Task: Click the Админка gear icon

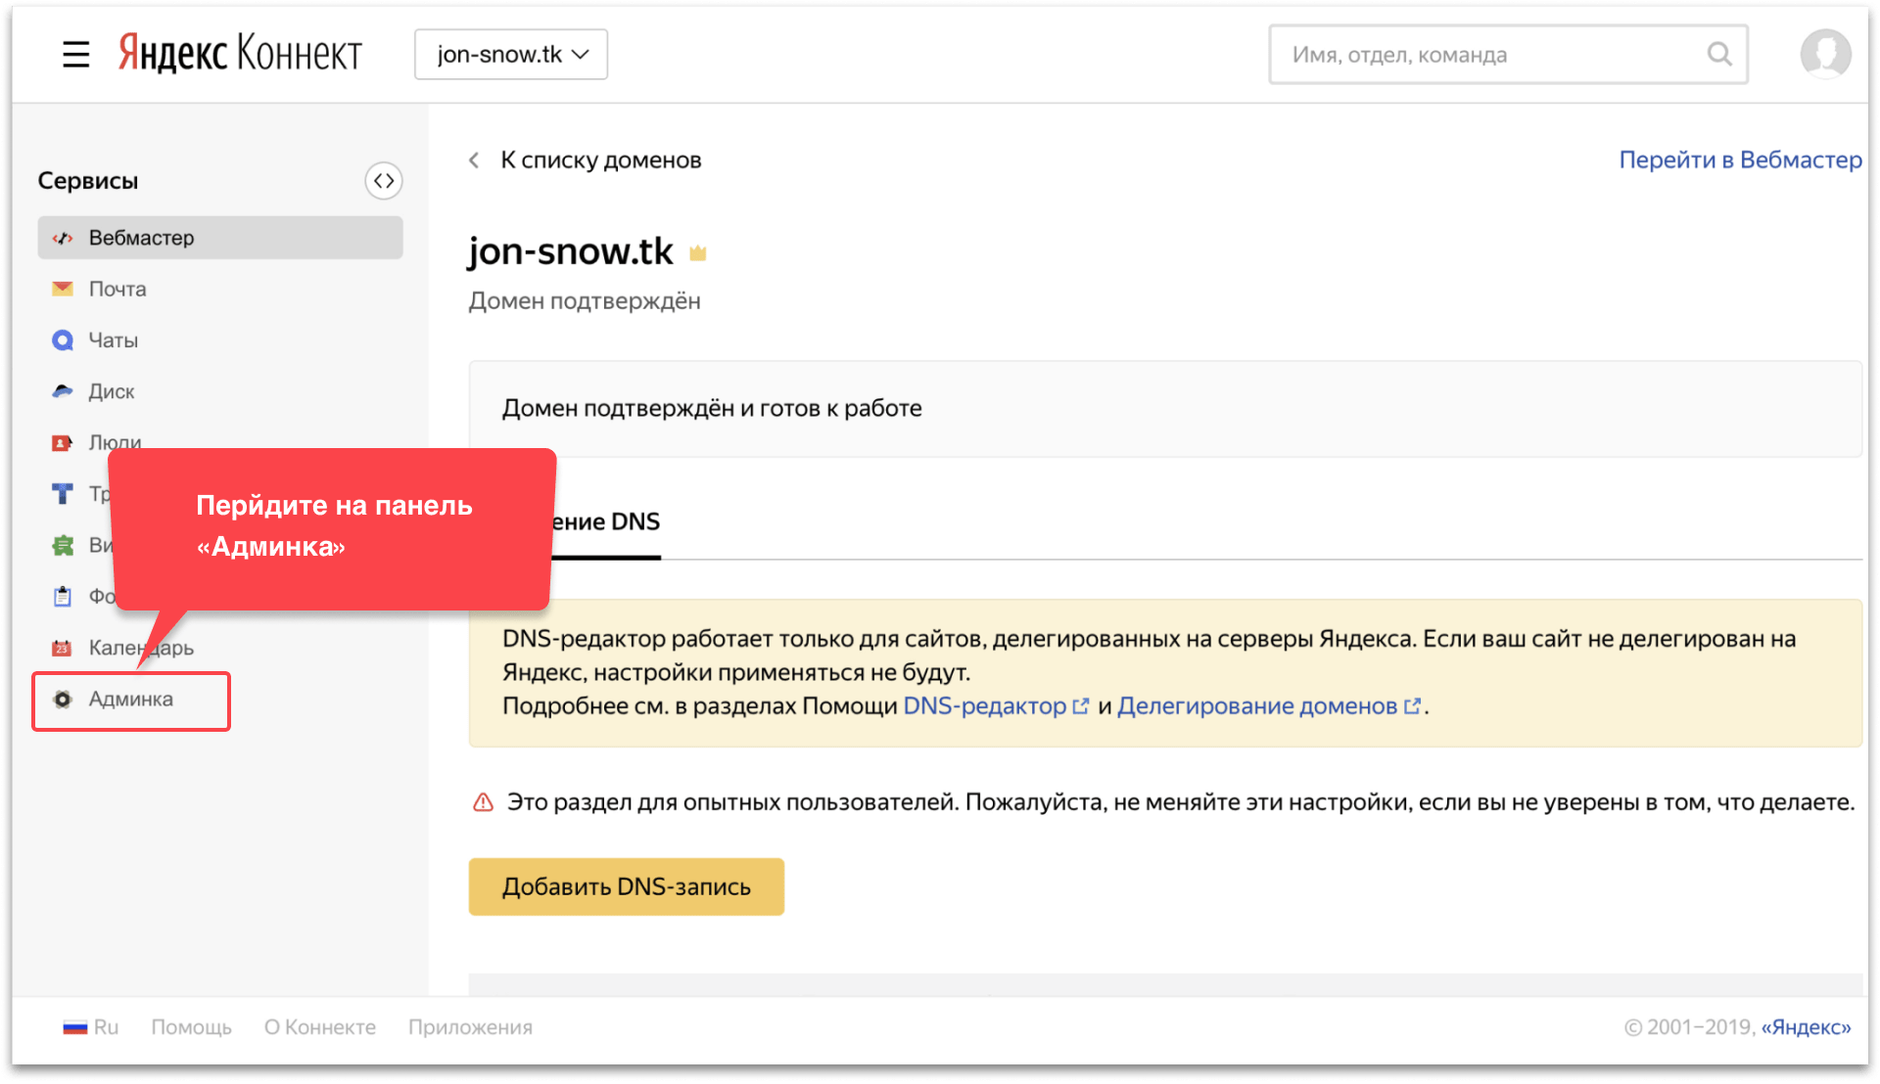Action: 63,700
